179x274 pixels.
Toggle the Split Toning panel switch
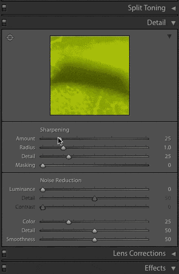4,8
